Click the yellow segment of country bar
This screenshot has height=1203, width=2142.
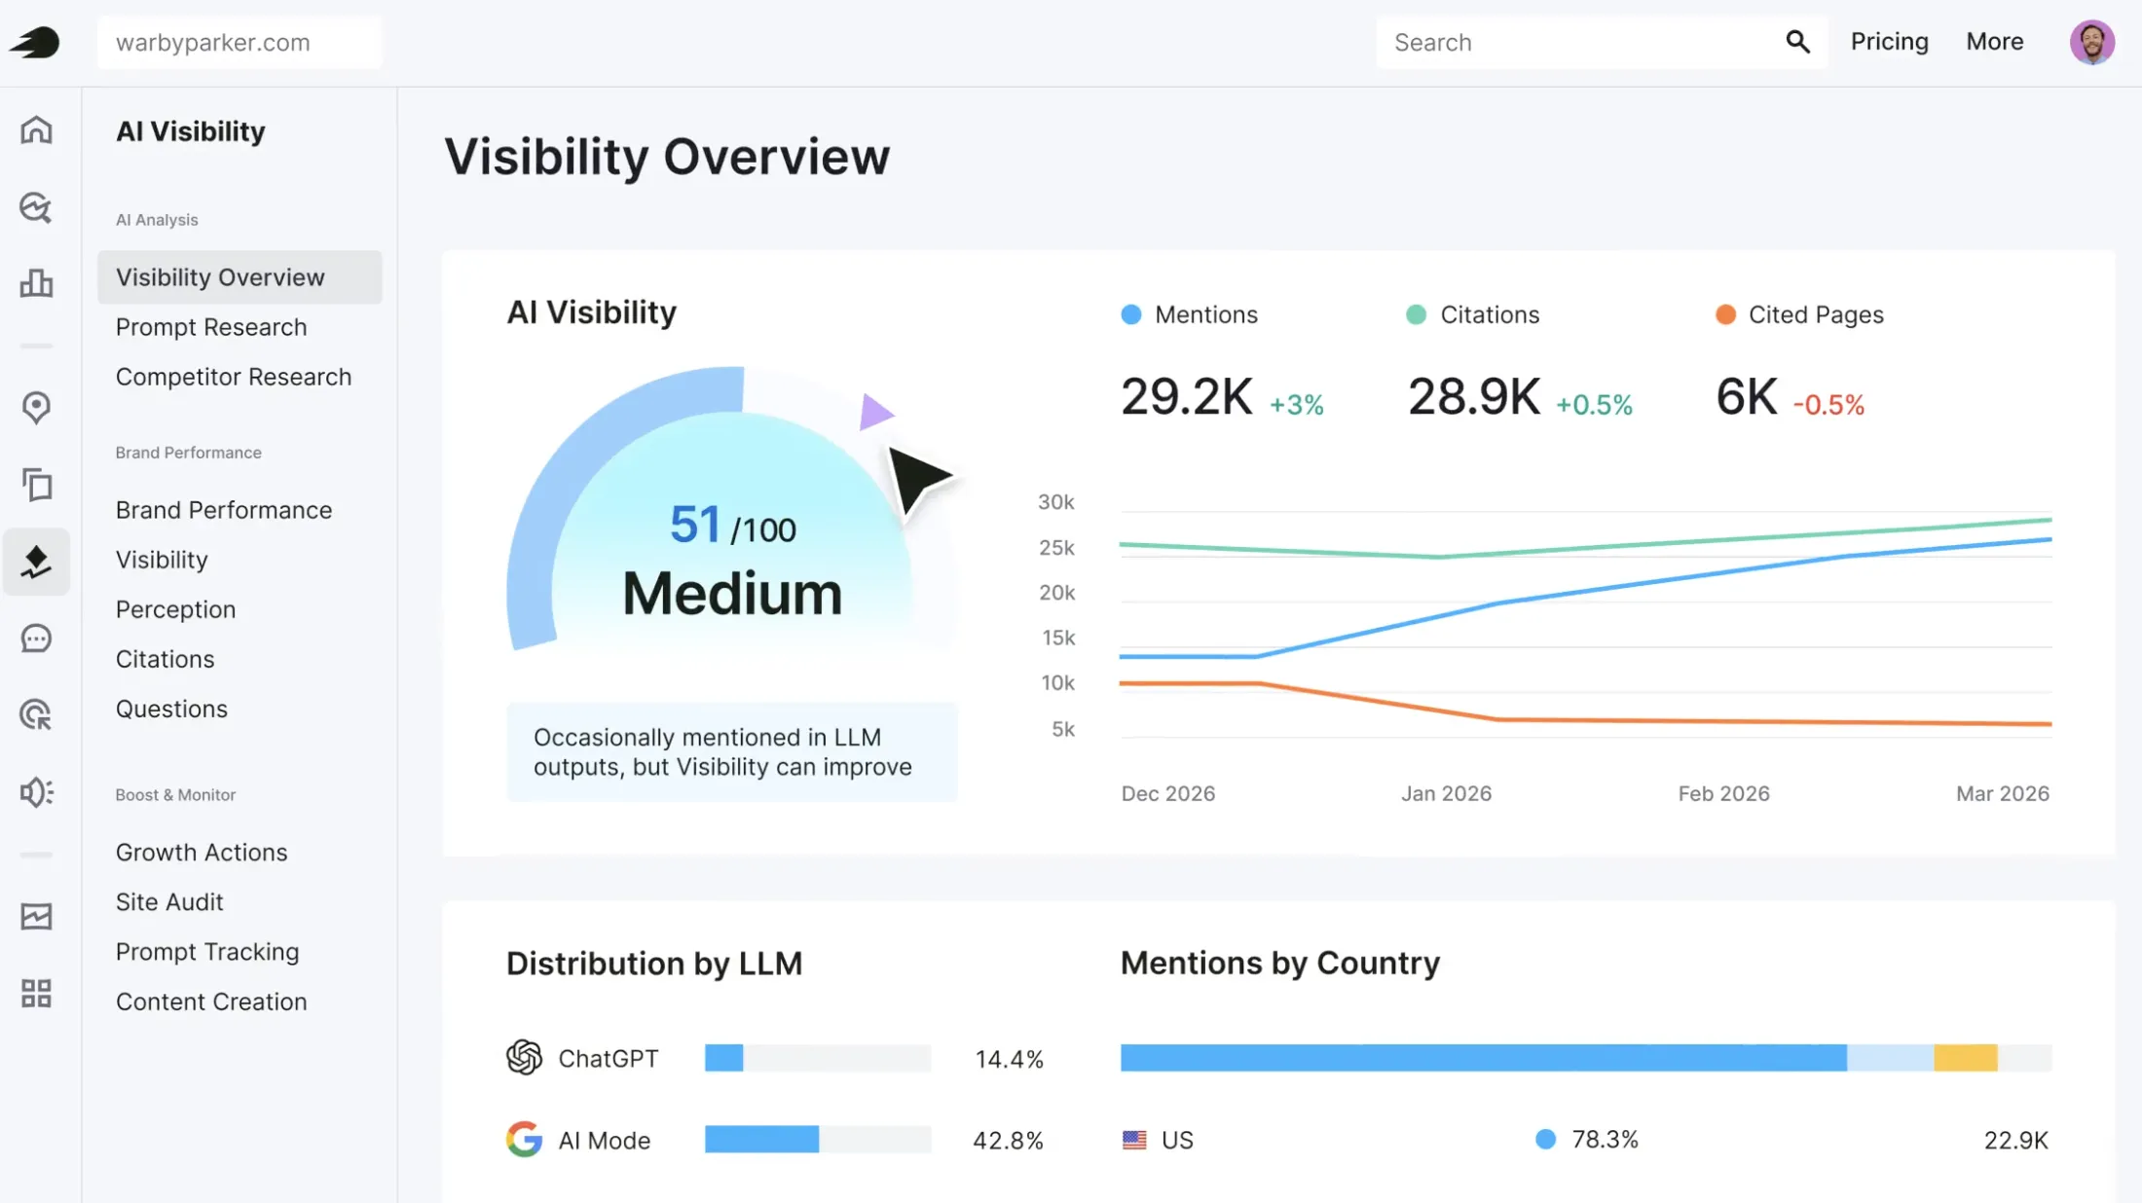pyautogui.click(x=1966, y=1058)
